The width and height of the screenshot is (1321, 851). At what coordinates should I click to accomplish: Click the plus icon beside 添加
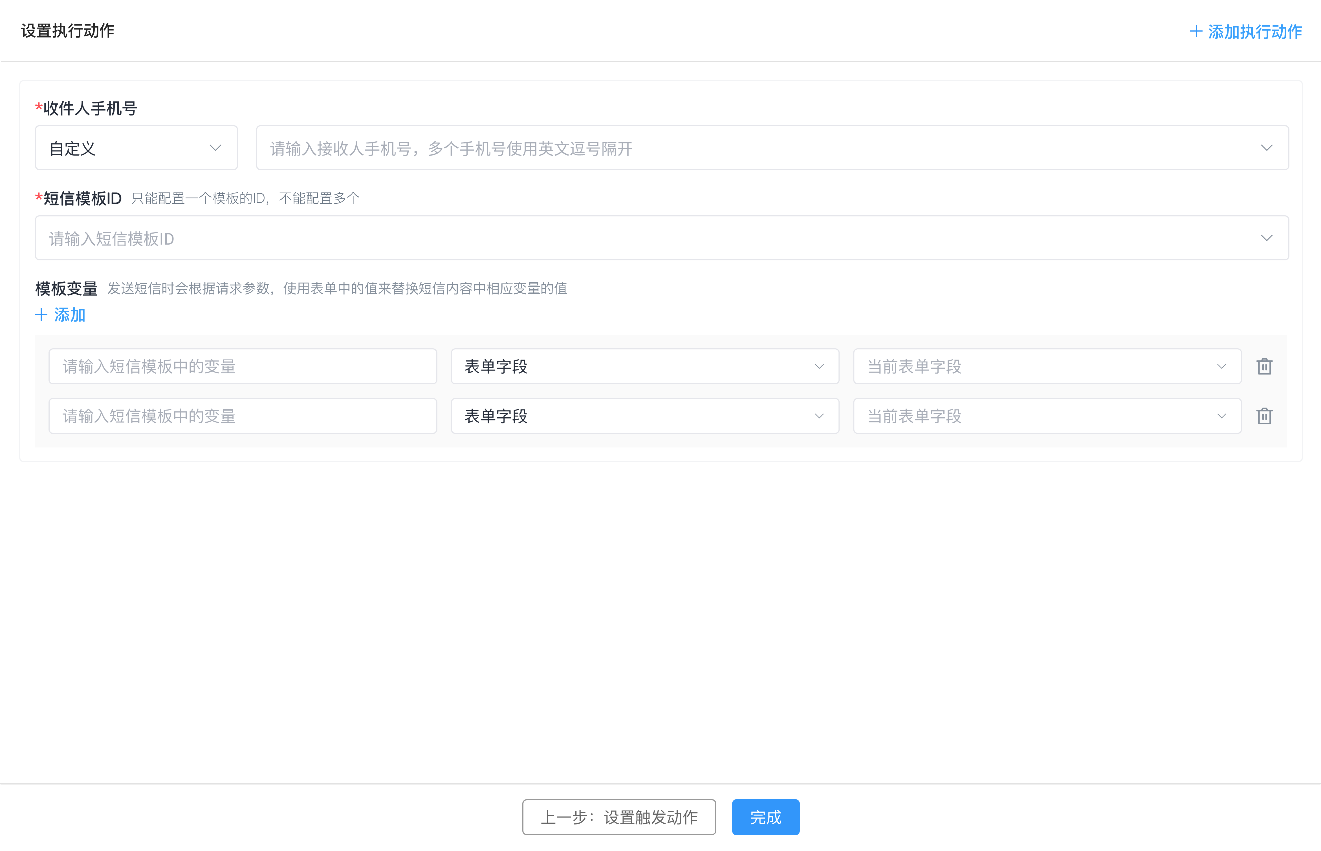pyautogui.click(x=41, y=315)
